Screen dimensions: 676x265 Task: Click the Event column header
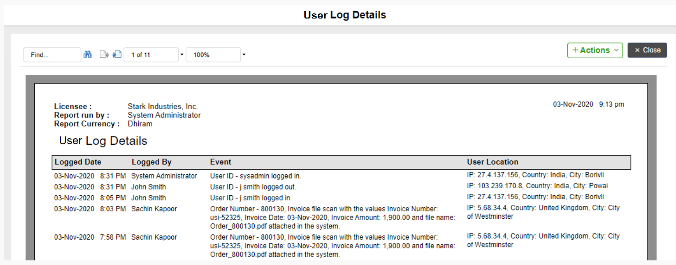coord(220,162)
